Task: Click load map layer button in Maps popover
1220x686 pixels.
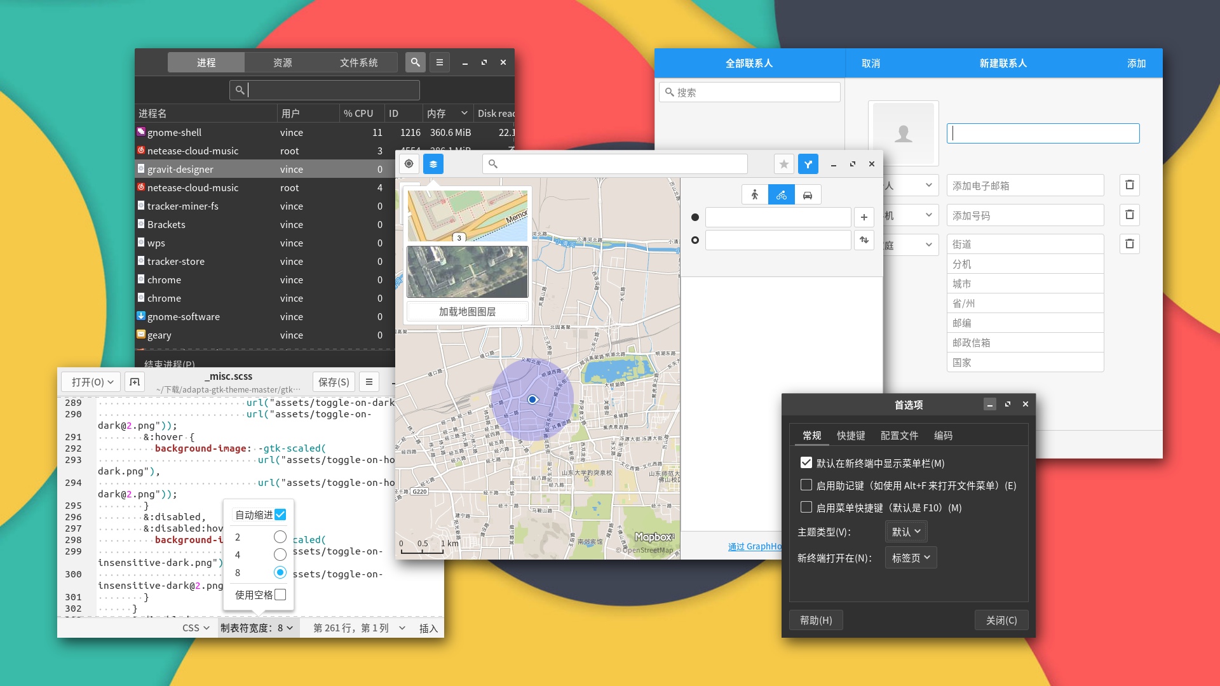Action: point(467,311)
